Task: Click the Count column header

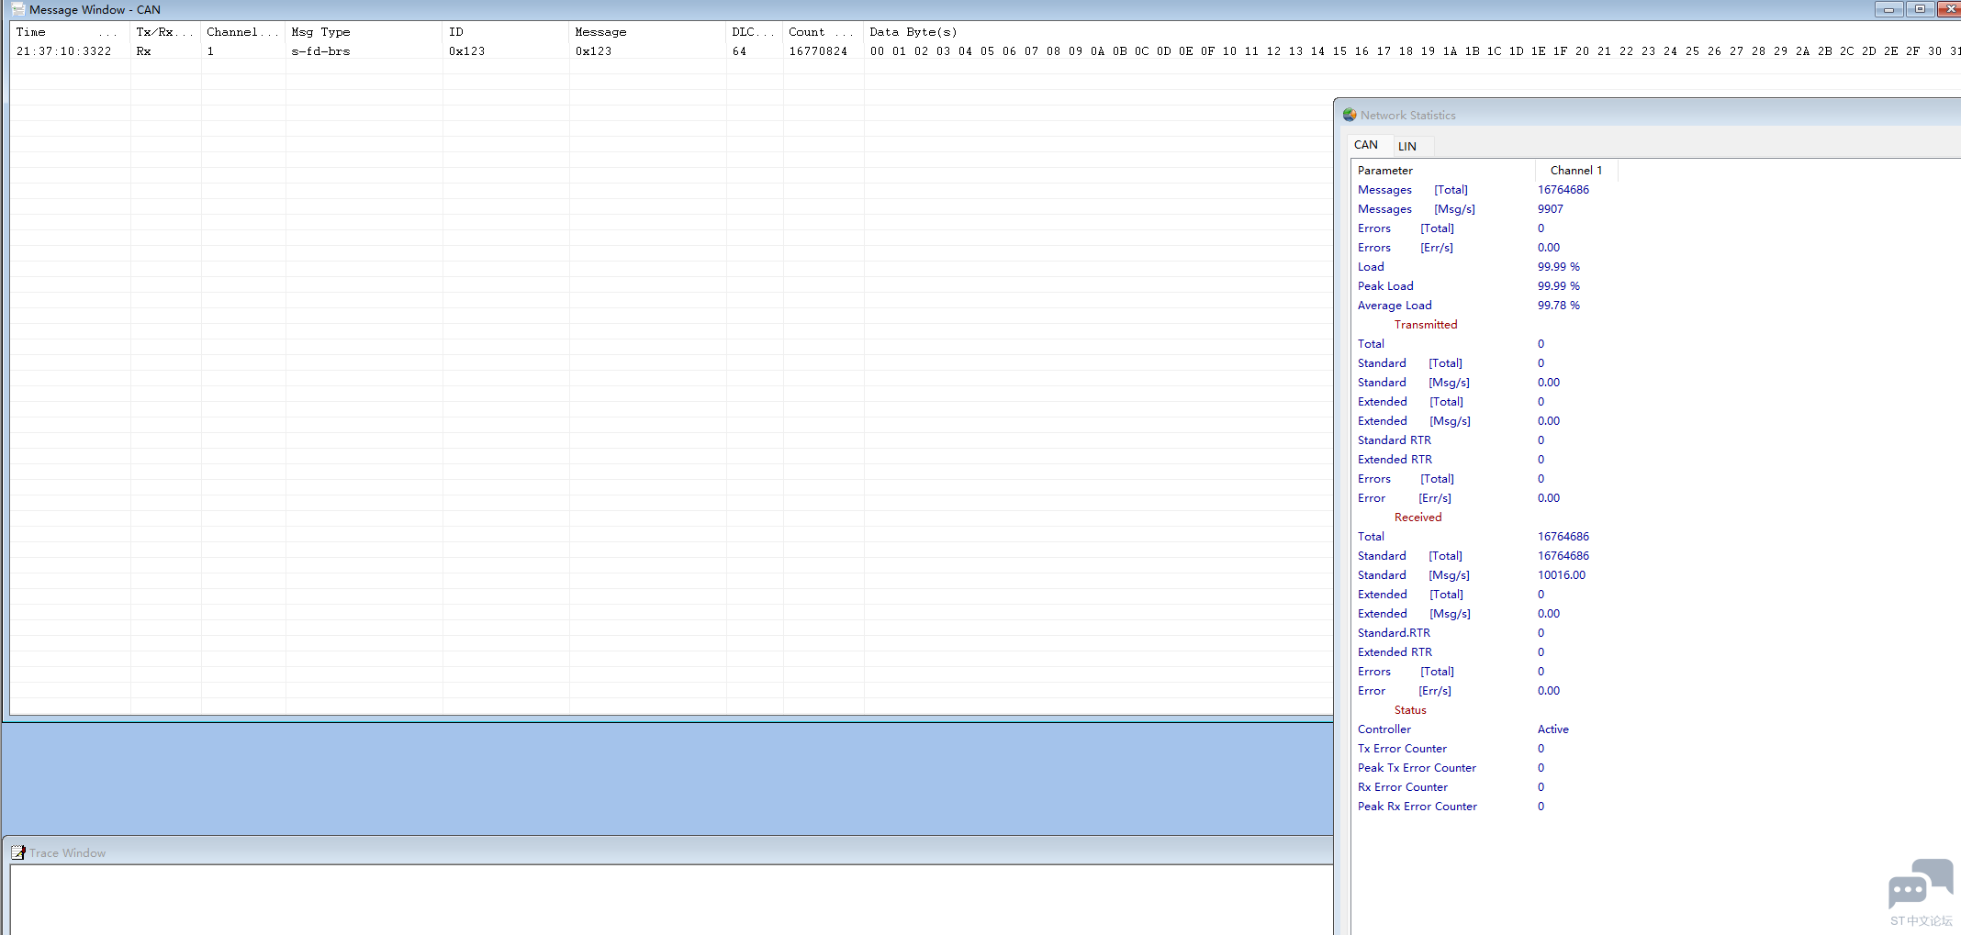Action: click(823, 32)
